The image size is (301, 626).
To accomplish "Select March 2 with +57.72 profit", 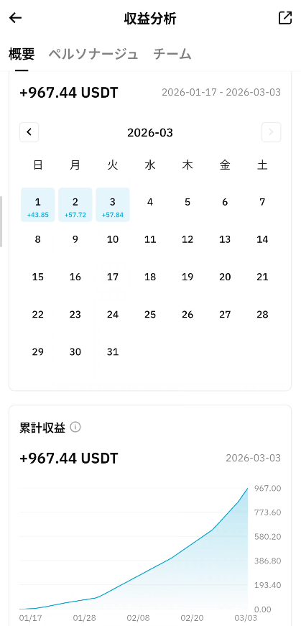I will point(75,205).
